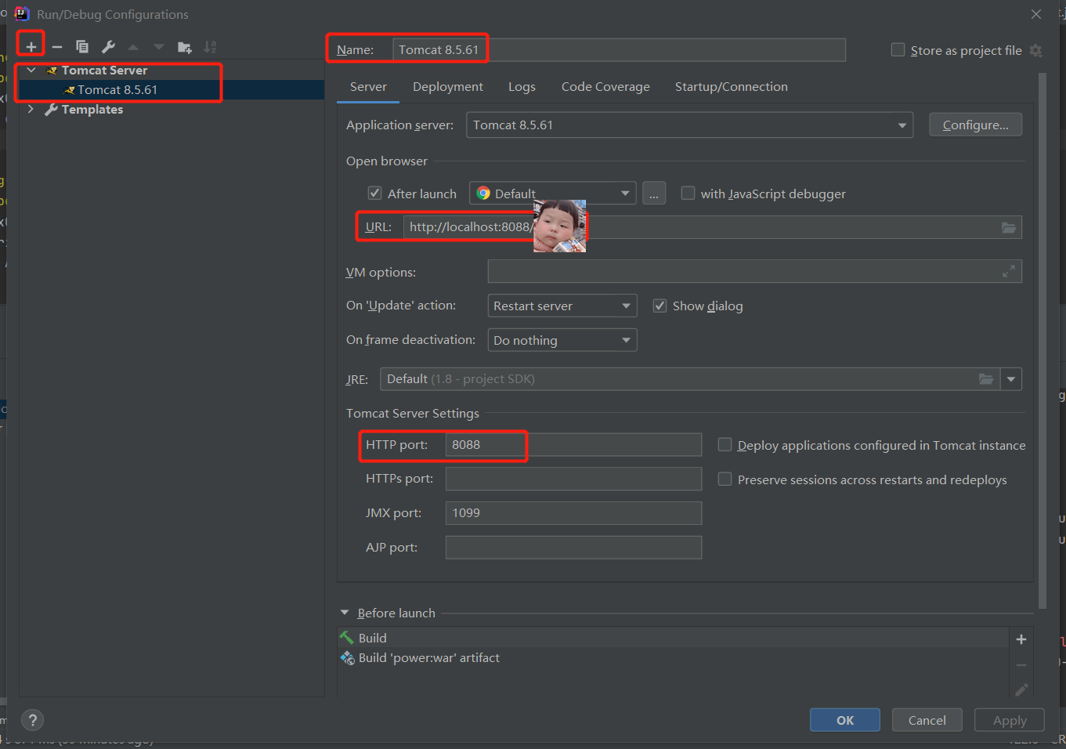The image size is (1066, 749).
Task: Click the AJP port field
Action: click(x=573, y=548)
